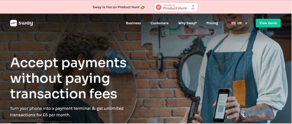
Task: Expand the UK region chevron
Action: (x=246, y=23)
